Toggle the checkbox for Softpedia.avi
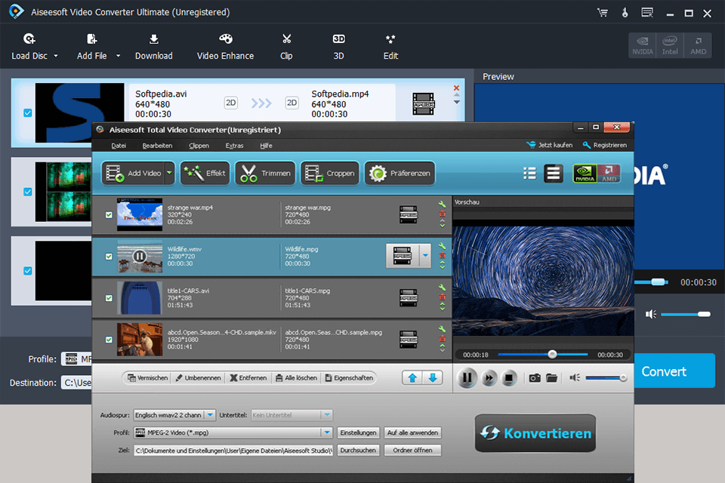The height and width of the screenshot is (483, 725). click(x=28, y=112)
